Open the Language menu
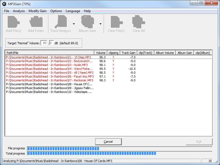The image size is (220, 165). click(73, 11)
